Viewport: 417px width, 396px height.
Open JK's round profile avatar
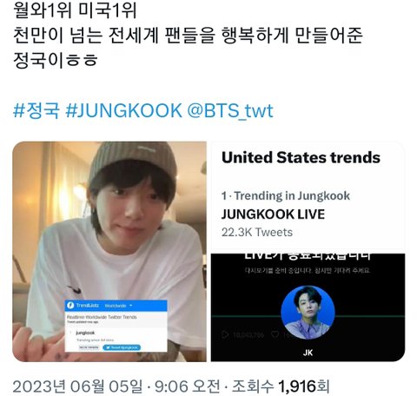(x=308, y=313)
